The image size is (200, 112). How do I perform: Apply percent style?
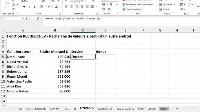tap(111, 5)
